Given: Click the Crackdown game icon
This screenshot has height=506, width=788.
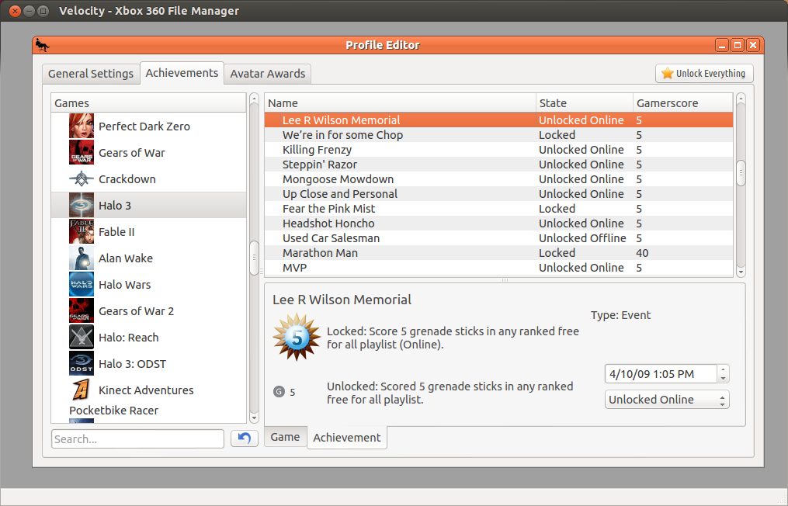Looking at the screenshot, I should 82,178.
